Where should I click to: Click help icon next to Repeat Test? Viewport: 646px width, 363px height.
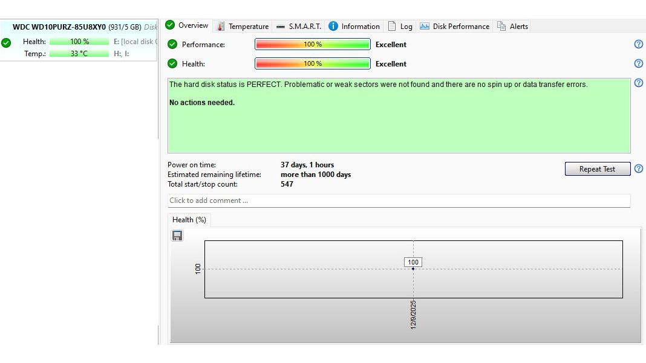pyautogui.click(x=638, y=169)
